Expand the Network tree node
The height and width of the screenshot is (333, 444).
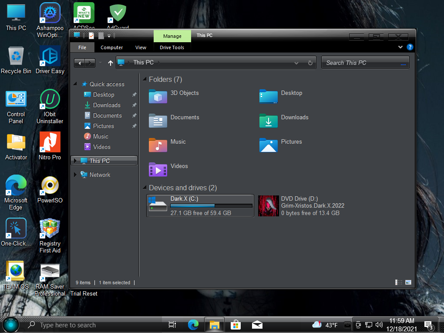coord(75,175)
